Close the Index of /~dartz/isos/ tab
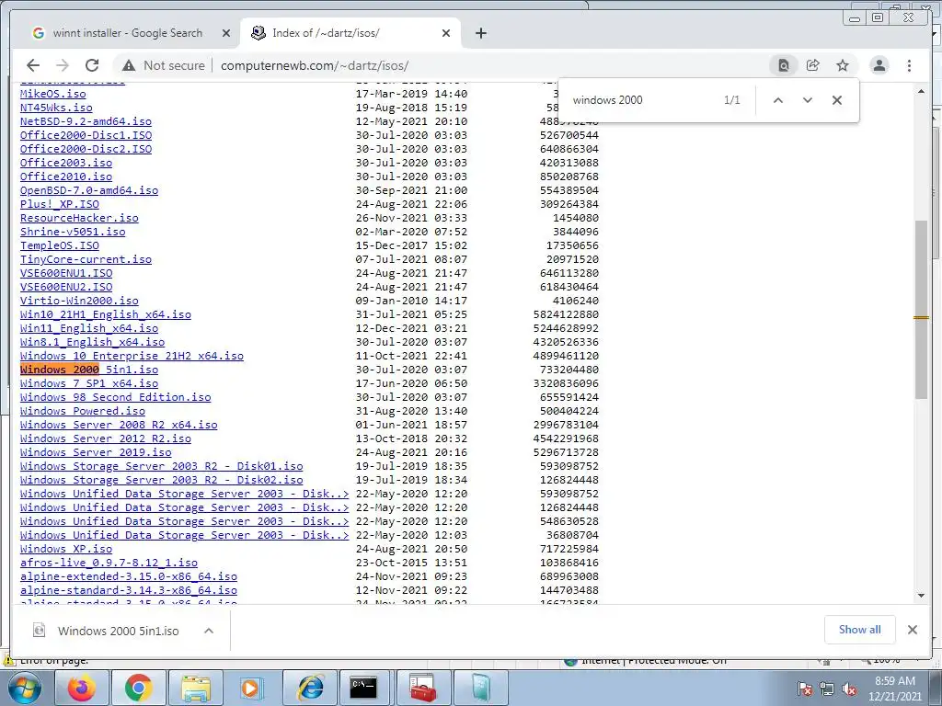This screenshot has width=942, height=706. [446, 33]
